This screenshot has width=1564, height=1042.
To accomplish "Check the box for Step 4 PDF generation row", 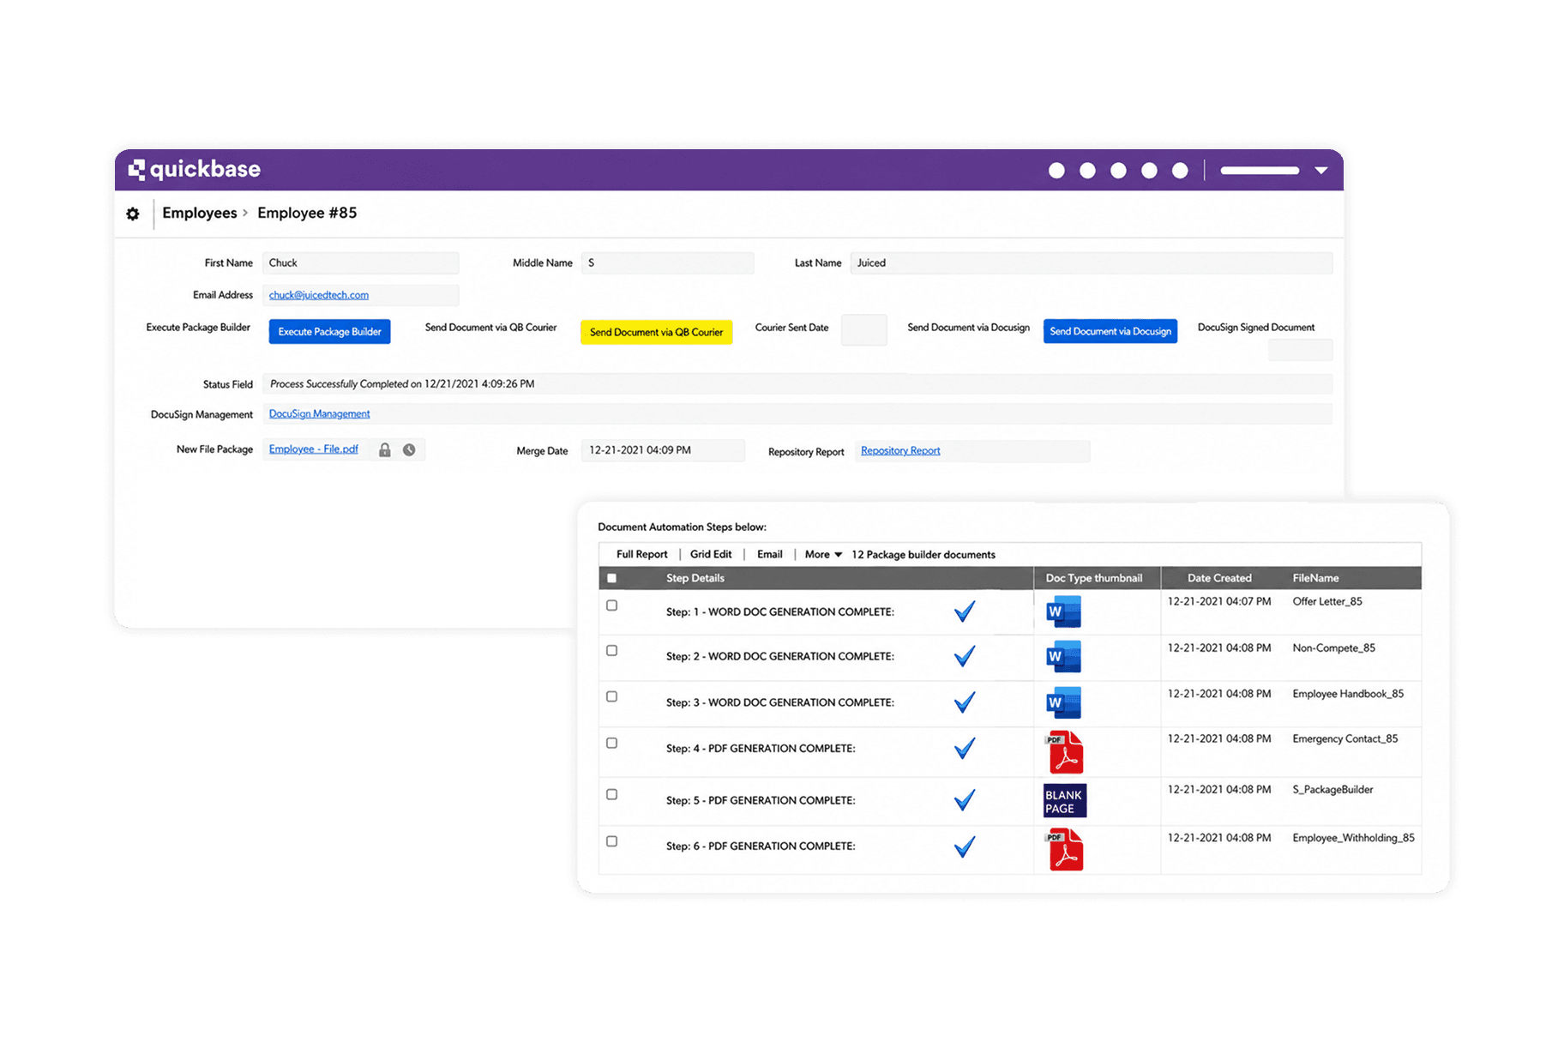I will click(x=611, y=743).
